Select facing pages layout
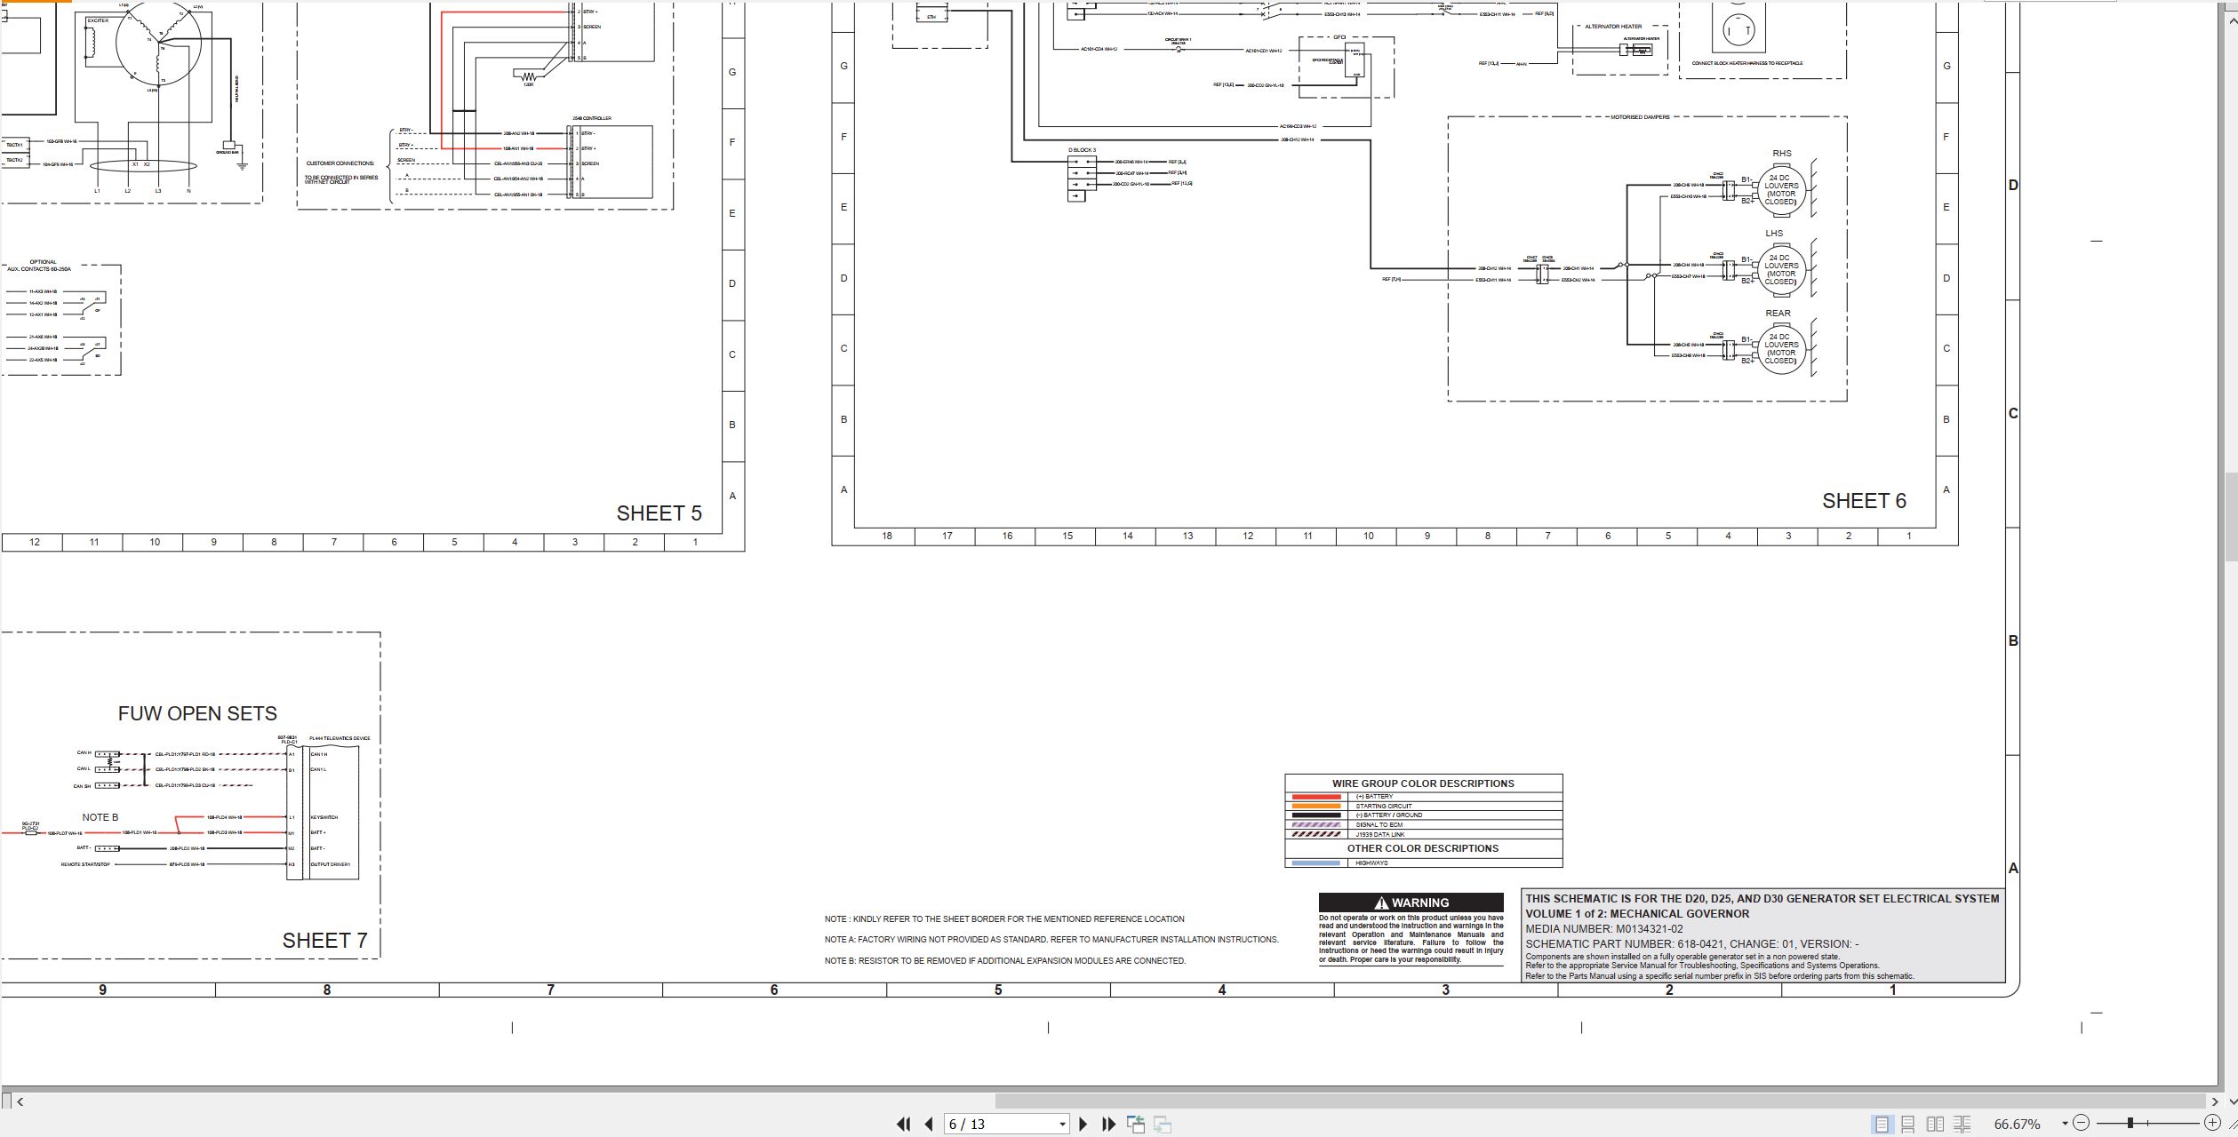Screen dimensions: 2238x1137 [x=1935, y=1124]
